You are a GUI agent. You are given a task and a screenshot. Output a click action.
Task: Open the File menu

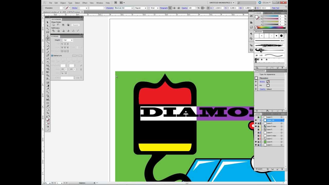point(51,3)
